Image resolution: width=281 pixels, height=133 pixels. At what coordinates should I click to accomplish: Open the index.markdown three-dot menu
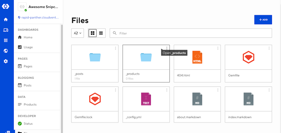pyautogui.click(x=269, y=90)
